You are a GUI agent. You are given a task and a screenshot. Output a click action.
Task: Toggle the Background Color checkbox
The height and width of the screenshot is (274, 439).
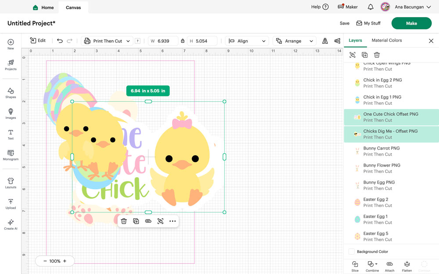pyautogui.click(x=352, y=251)
